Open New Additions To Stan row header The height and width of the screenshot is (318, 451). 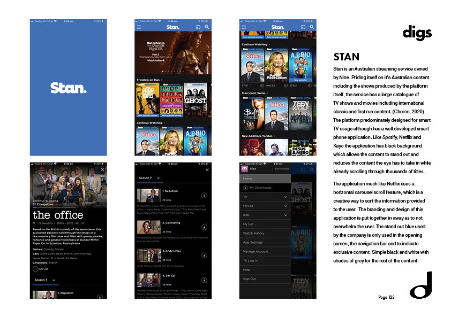click(x=258, y=136)
